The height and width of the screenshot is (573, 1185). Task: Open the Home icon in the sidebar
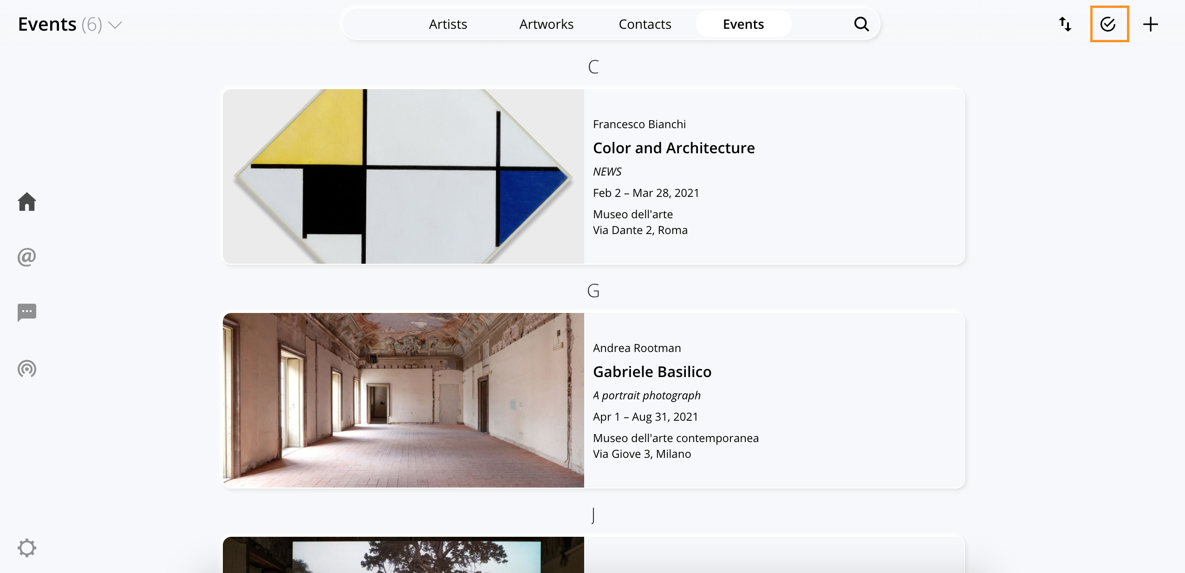click(27, 202)
